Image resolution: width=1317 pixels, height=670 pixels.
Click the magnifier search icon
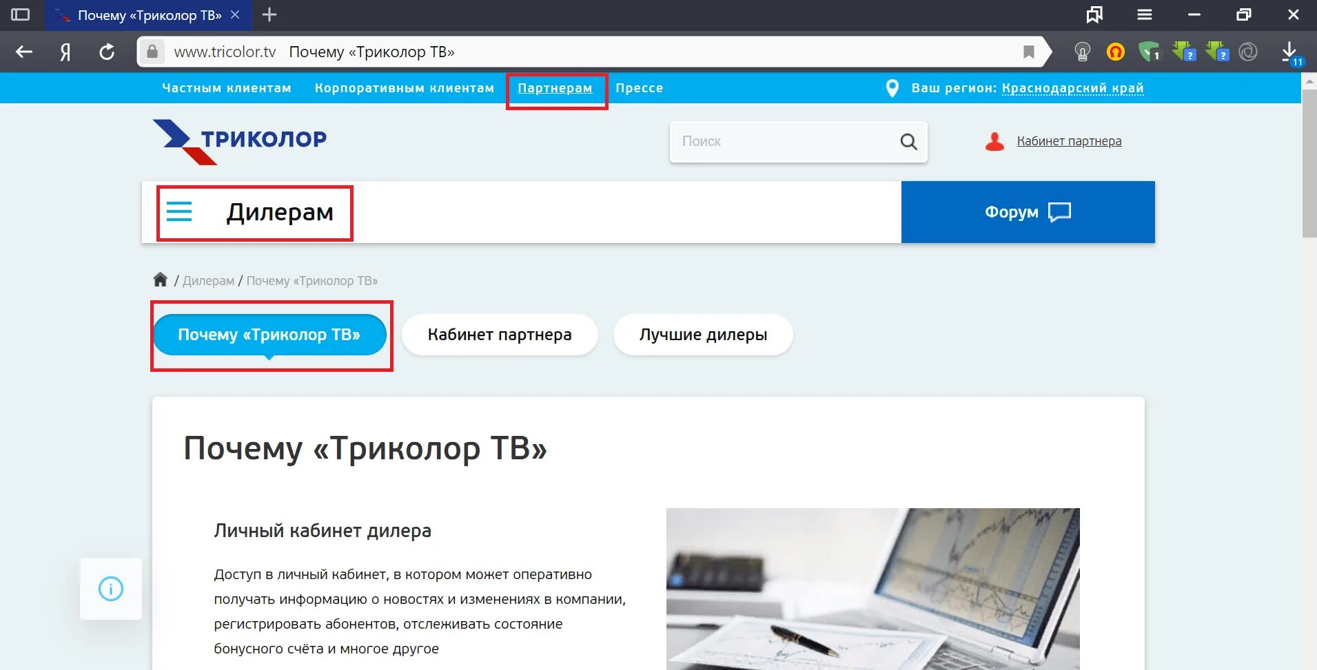coord(909,142)
